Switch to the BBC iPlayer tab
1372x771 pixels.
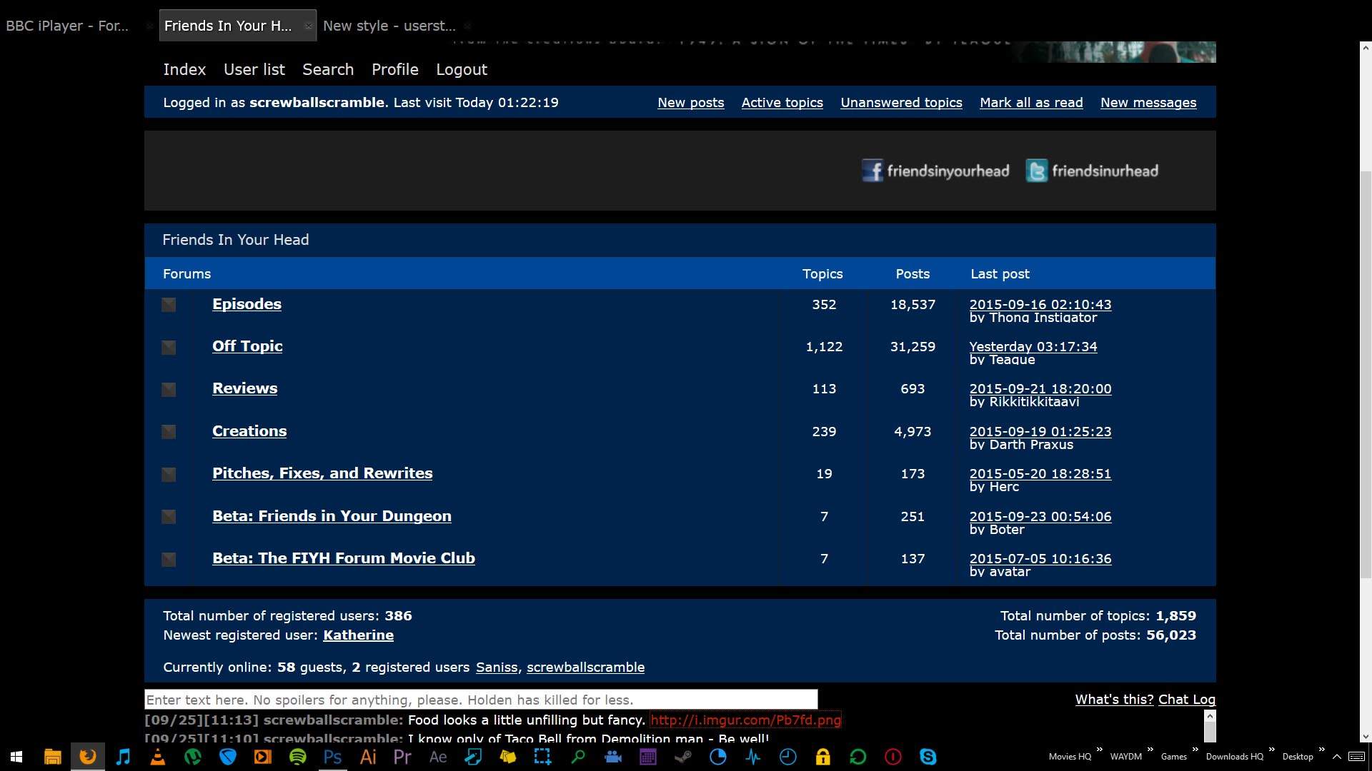pos(68,26)
